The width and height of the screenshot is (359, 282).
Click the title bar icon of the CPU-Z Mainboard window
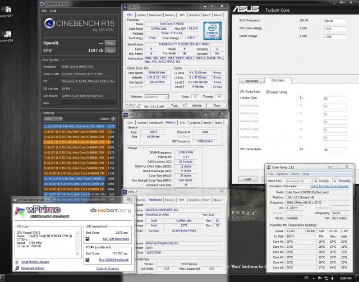(x=125, y=192)
